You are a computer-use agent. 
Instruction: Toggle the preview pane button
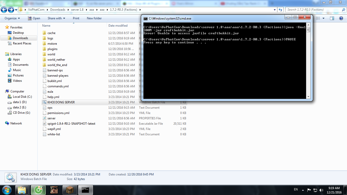332,18
